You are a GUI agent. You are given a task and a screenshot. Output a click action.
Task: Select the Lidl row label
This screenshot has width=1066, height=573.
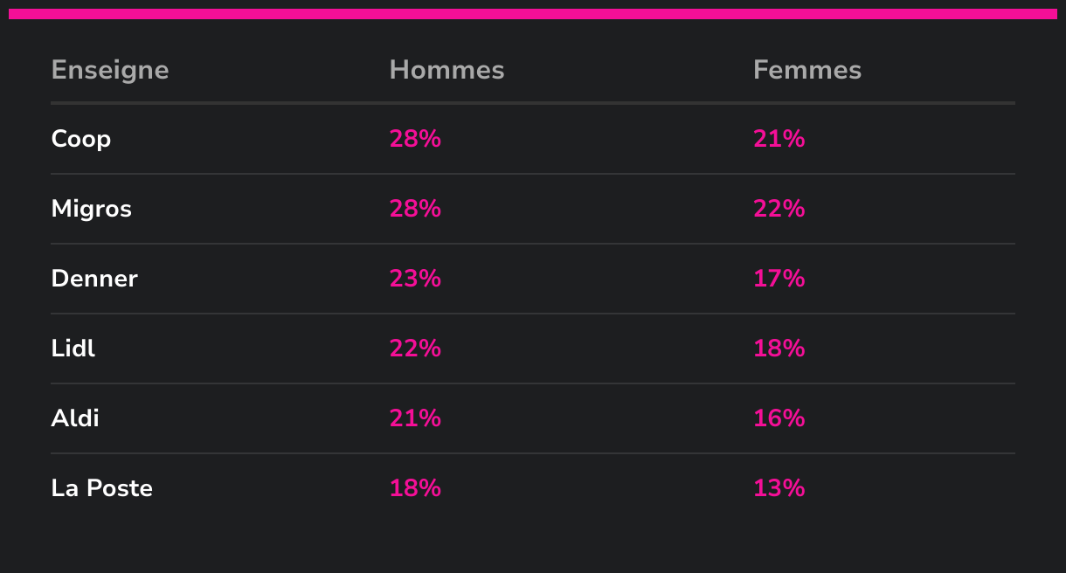[73, 349]
